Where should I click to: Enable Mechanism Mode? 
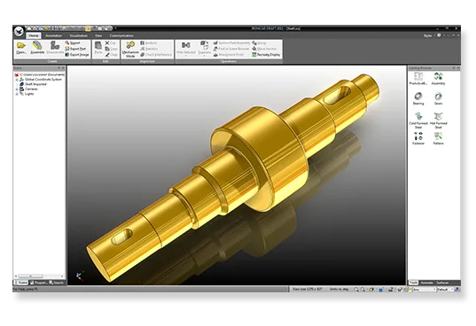point(130,49)
